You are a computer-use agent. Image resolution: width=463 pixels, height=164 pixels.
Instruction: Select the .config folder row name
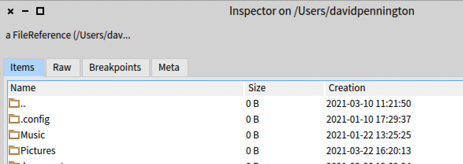[x=35, y=119]
